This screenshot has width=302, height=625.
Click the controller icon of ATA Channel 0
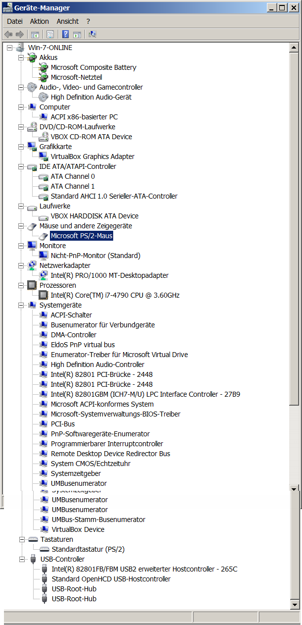(x=44, y=176)
